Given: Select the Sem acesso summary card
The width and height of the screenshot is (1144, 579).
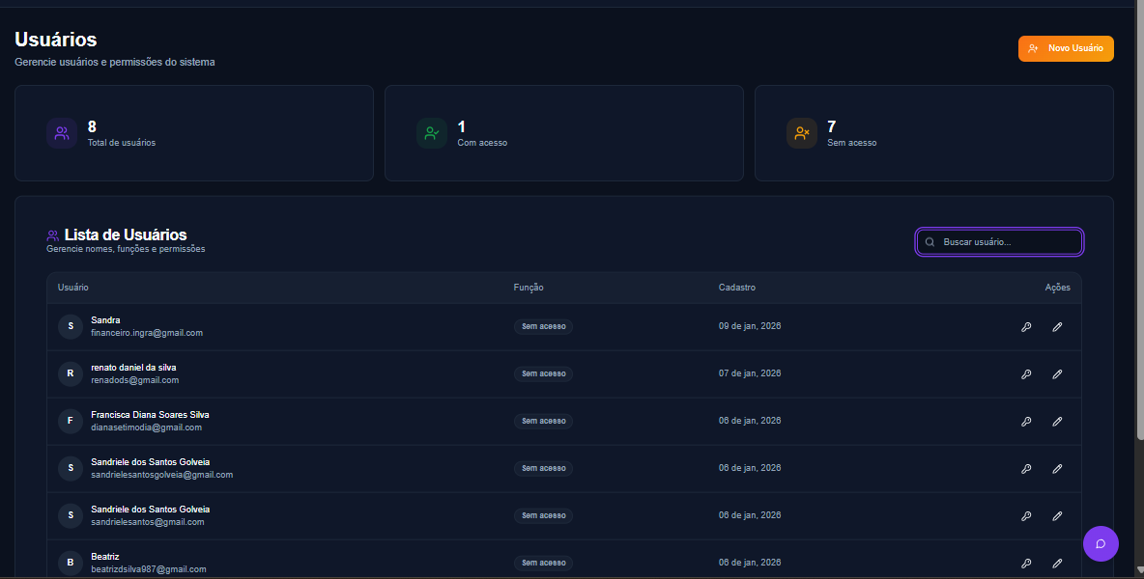Looking at the screenshot, I should [x=934, y=133].
